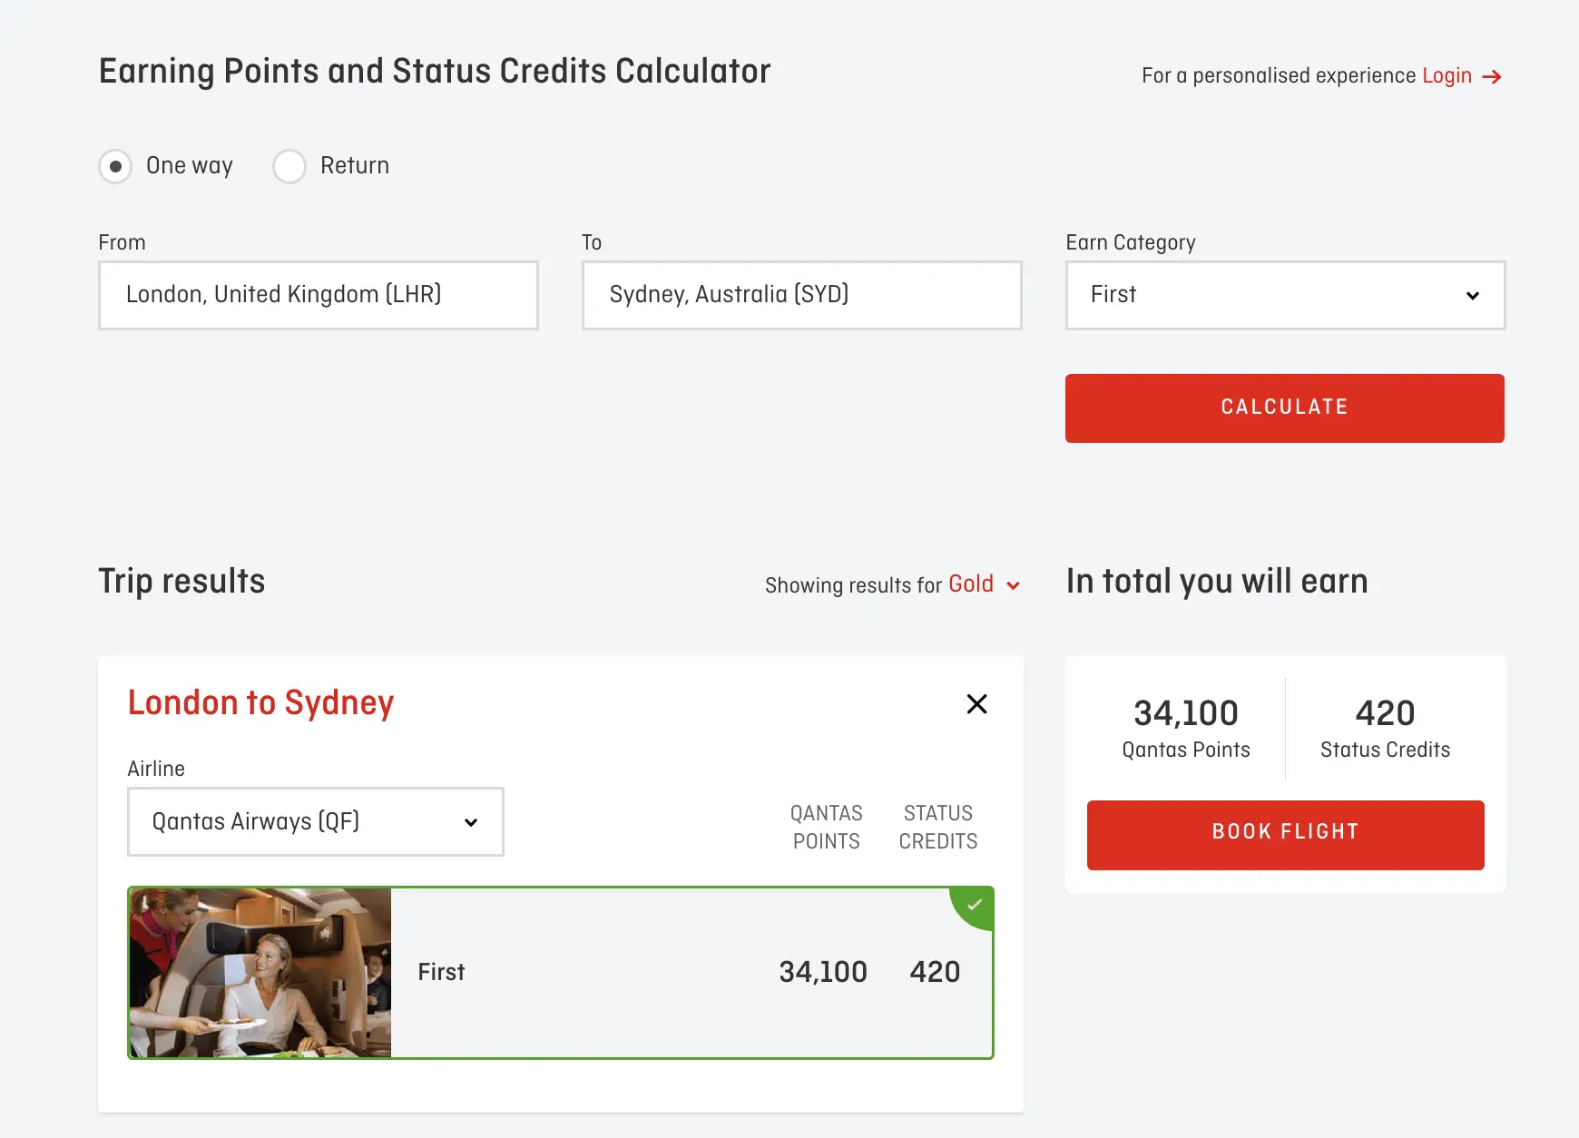This screenshot has width=1579, height=1138.
Task: Open the Qantas Airways airline dropdown
Action: coord(315,822)
